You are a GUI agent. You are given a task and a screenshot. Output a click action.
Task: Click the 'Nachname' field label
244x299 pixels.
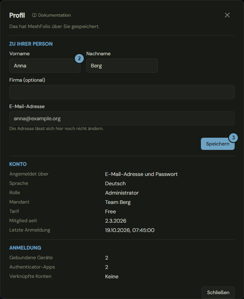point(98,54)
